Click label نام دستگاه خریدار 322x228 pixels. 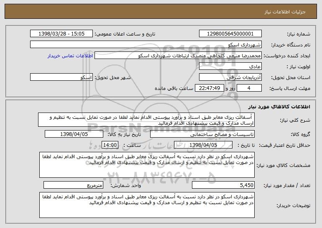click(291, 45)
